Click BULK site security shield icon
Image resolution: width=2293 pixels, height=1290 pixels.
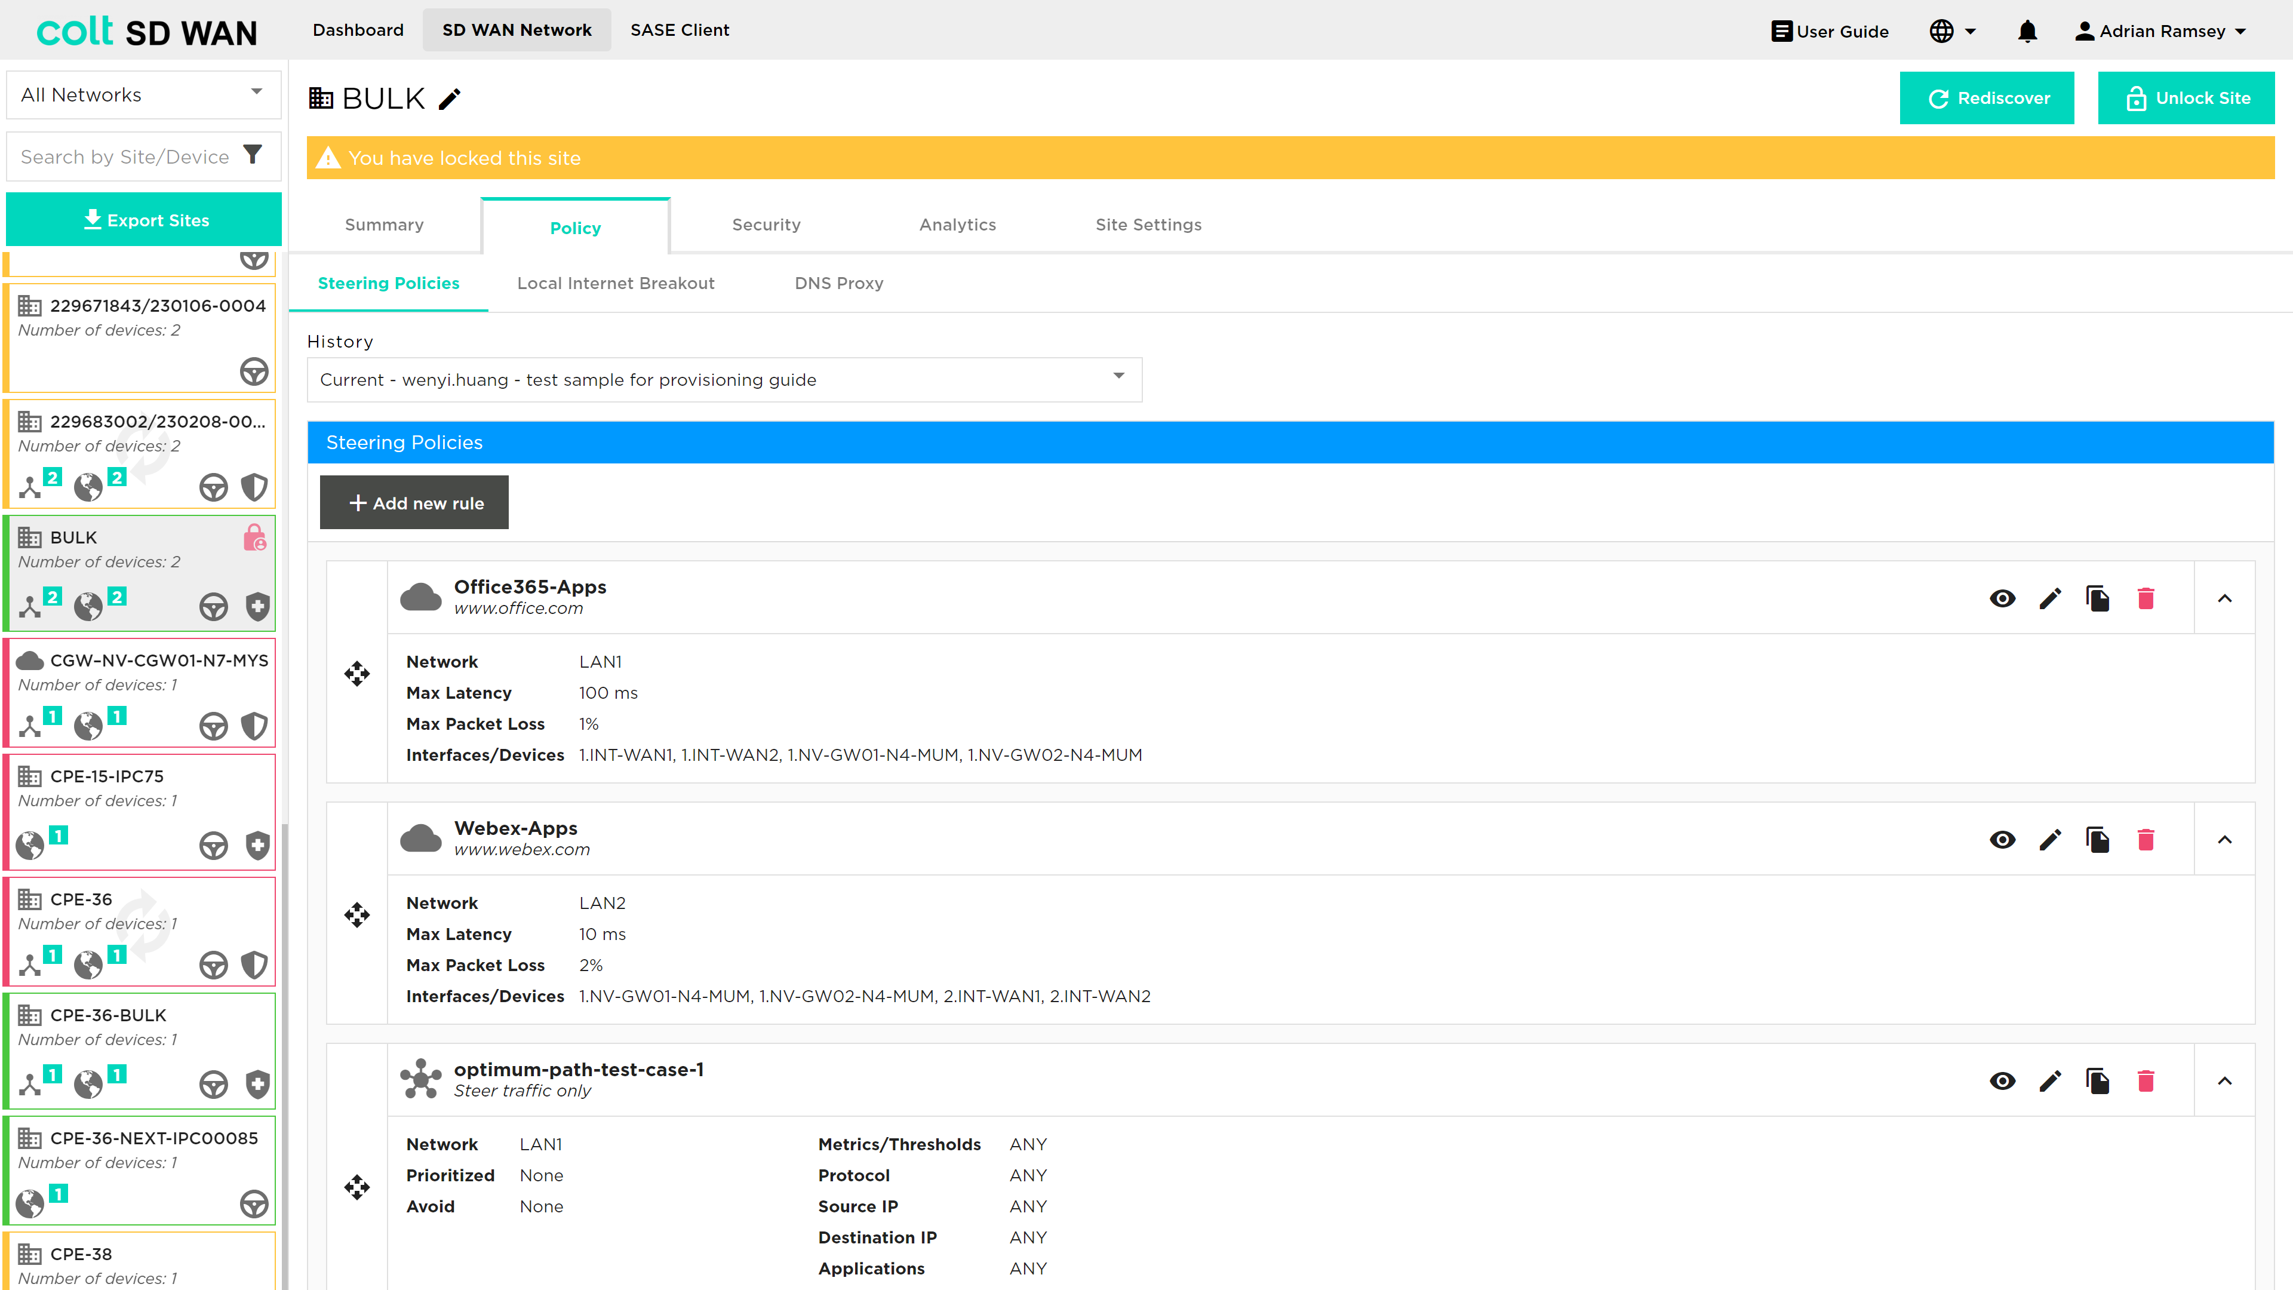tap(257, 606)
